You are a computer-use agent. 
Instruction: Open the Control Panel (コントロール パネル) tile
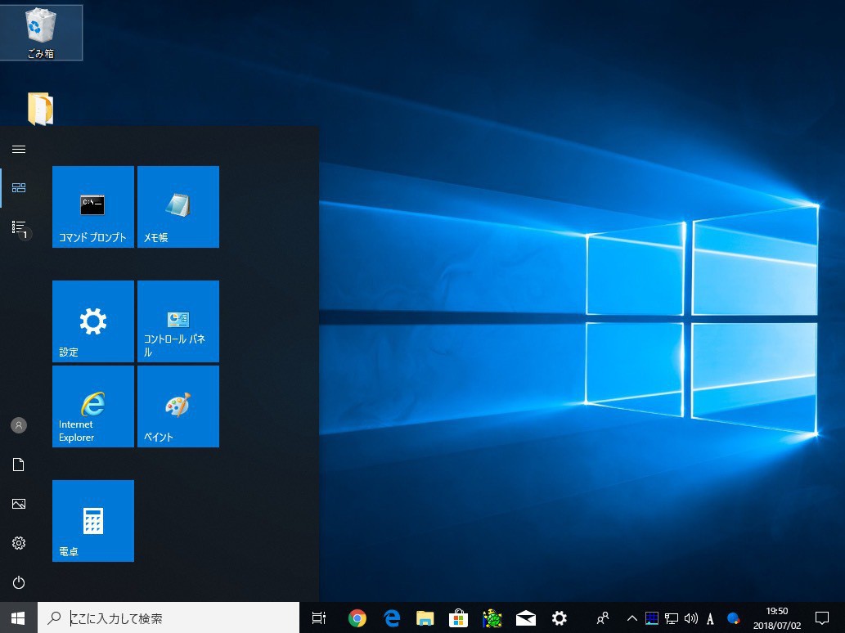coord(178,321)
